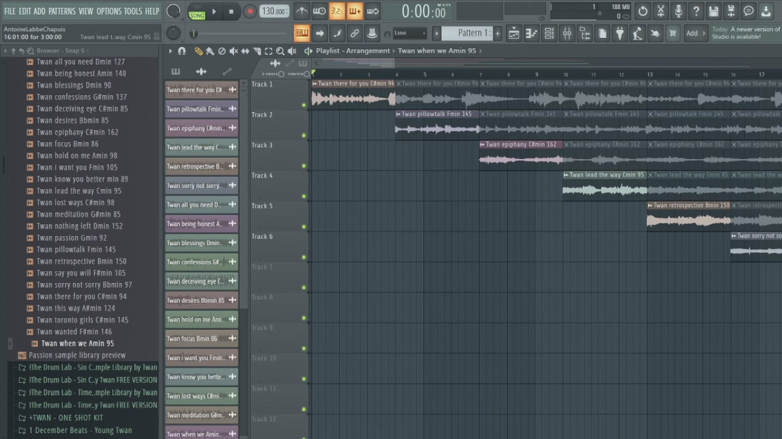Open the Channel Rack window button

click(x=549, y=34)
